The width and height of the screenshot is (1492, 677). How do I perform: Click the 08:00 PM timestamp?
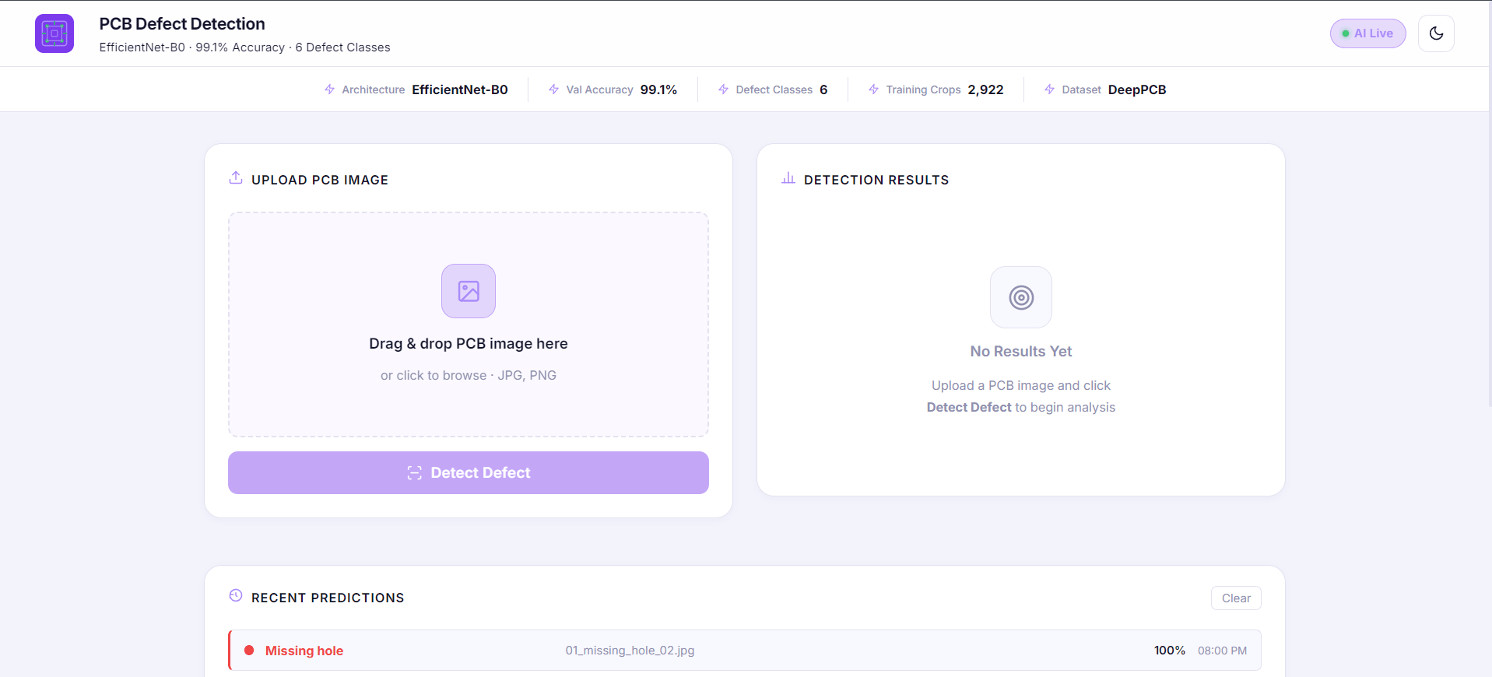tap(1222, 651)
